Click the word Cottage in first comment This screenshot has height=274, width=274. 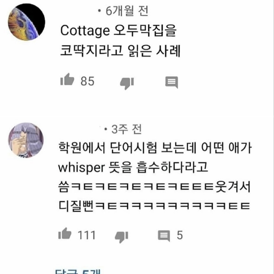85,31
